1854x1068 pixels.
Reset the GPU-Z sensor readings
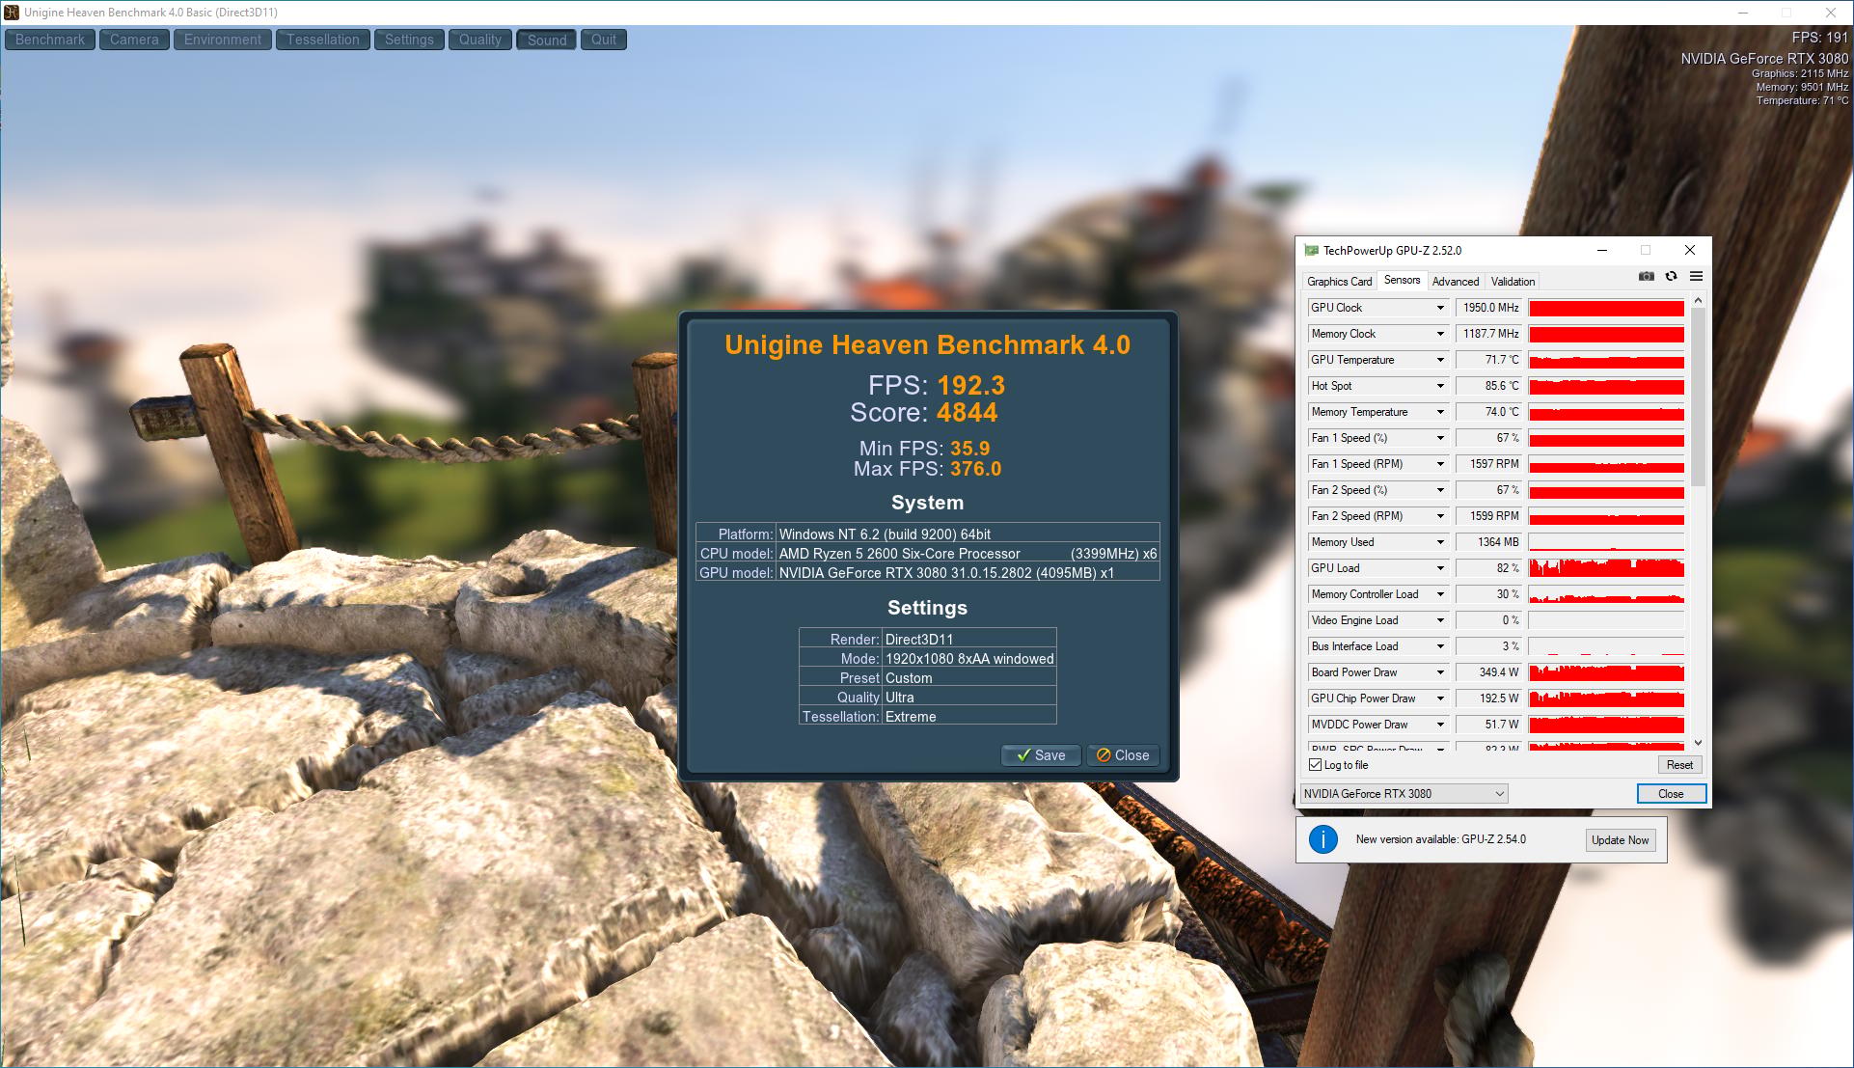click(1679, 765)
